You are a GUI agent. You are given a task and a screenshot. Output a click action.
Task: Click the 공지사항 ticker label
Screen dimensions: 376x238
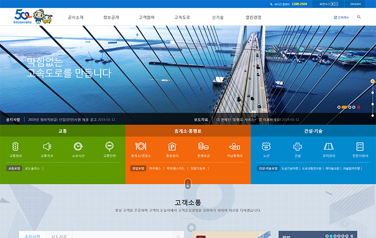tap(13, 120)
